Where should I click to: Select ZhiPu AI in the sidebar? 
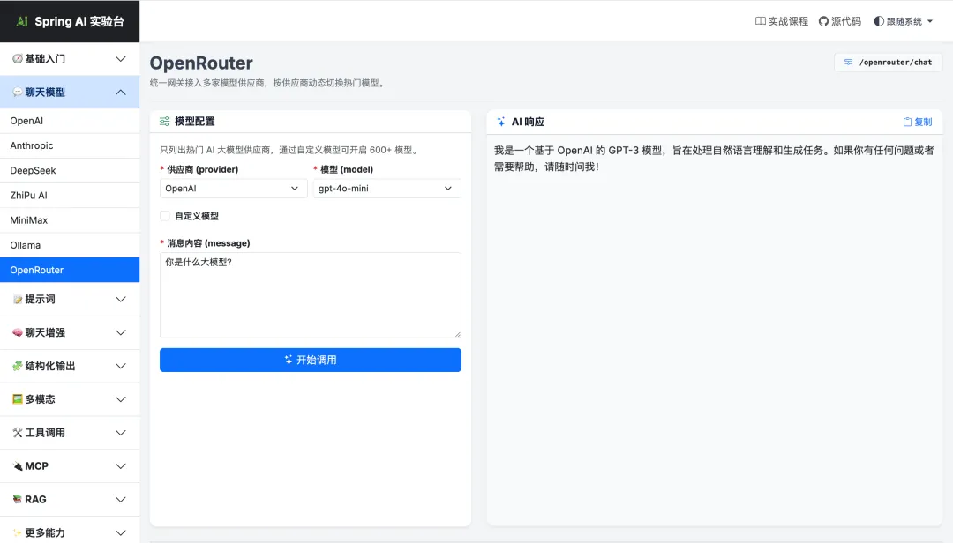70,196
